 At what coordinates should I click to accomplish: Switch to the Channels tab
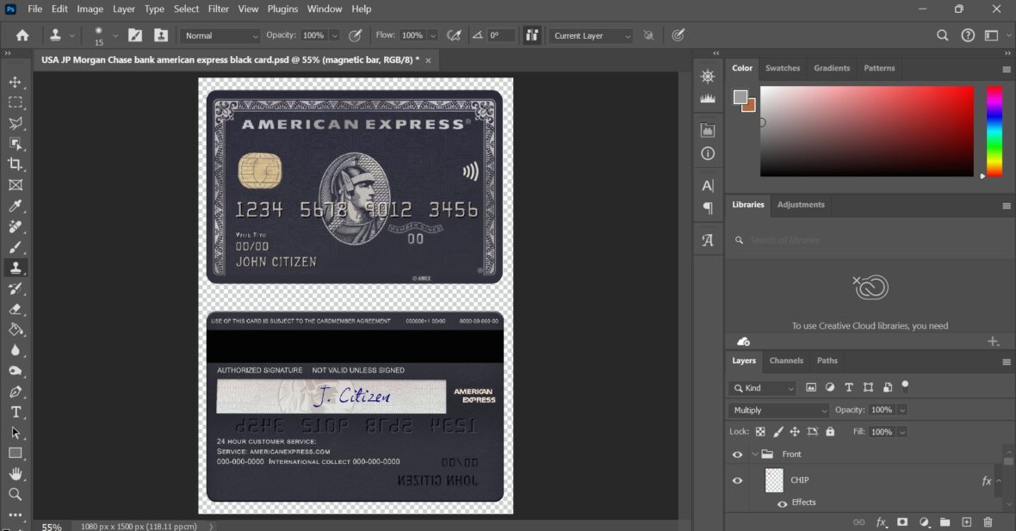tap(786, 361)
